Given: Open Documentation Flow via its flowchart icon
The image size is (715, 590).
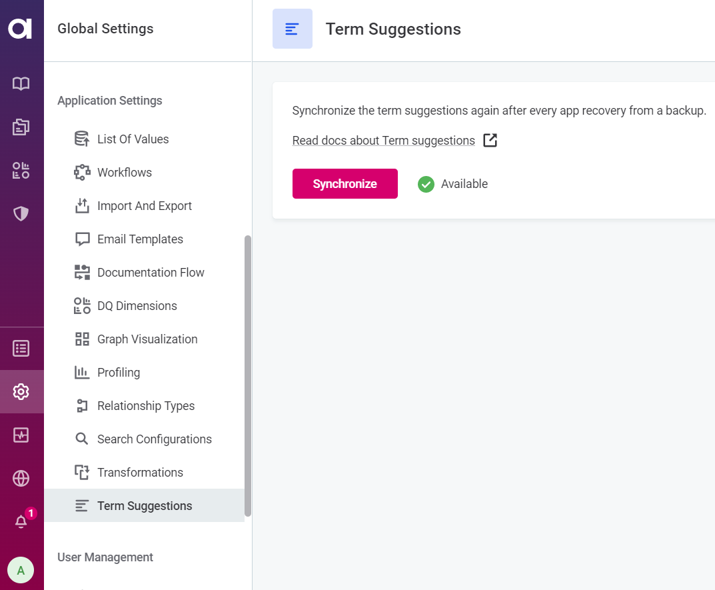Looking at the screenshot, I should [x=81, y=272].
